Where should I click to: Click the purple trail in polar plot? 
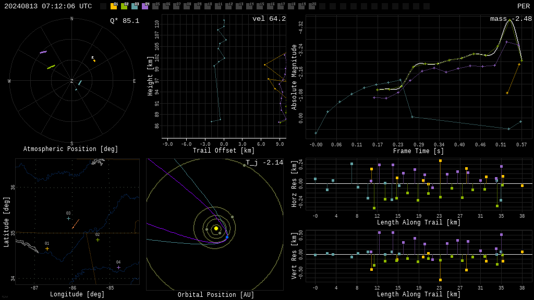(x=43, y=52)
